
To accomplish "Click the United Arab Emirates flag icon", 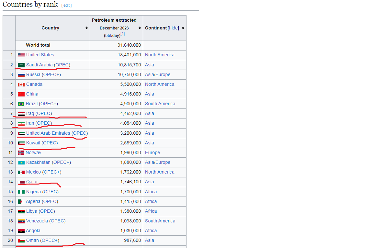I will coord(21,133).
